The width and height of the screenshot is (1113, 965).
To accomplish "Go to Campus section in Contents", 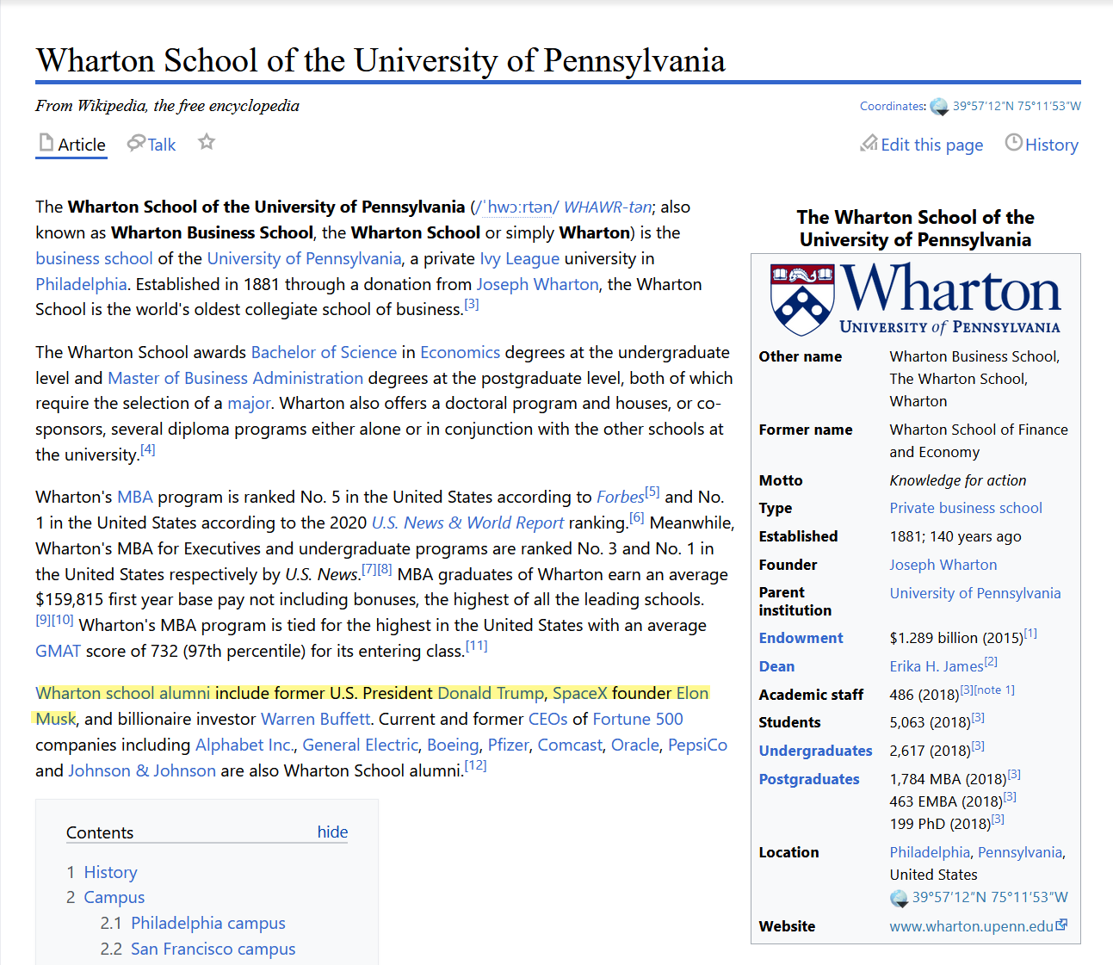I will [114, 897].
